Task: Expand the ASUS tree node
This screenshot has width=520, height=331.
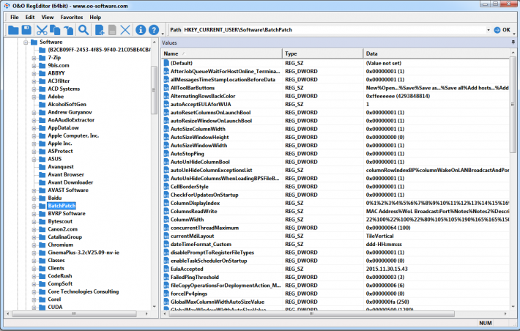Action: click(34, 159)
